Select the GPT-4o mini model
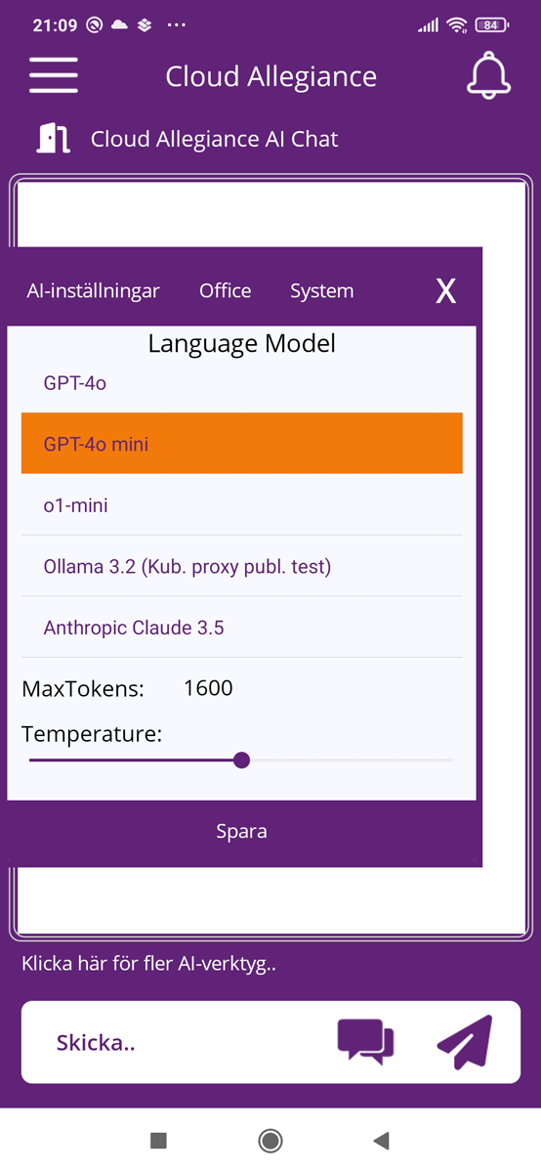 tap(241, 444)
